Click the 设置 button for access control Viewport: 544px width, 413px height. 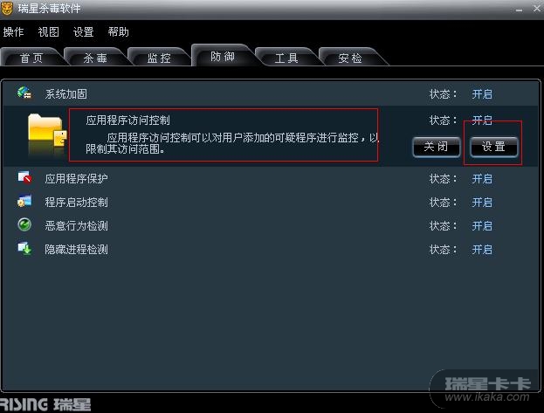[x=493, y=147]
